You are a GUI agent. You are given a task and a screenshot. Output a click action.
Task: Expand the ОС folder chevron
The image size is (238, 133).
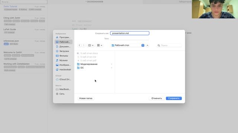(112, 68)
